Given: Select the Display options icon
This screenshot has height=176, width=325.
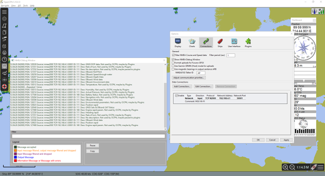Looking at the screenshot, I should tap(178, 43).
